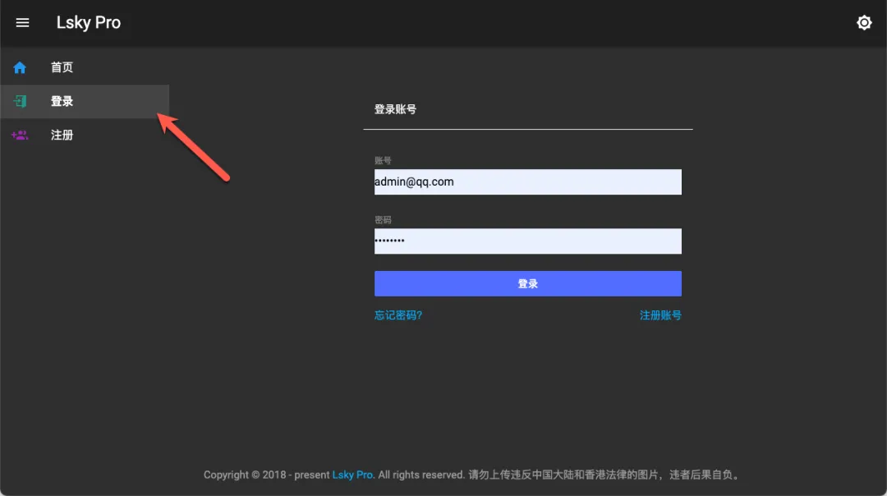
Task: Follow the 注册账号 link below form
Action: pos(660,315)
